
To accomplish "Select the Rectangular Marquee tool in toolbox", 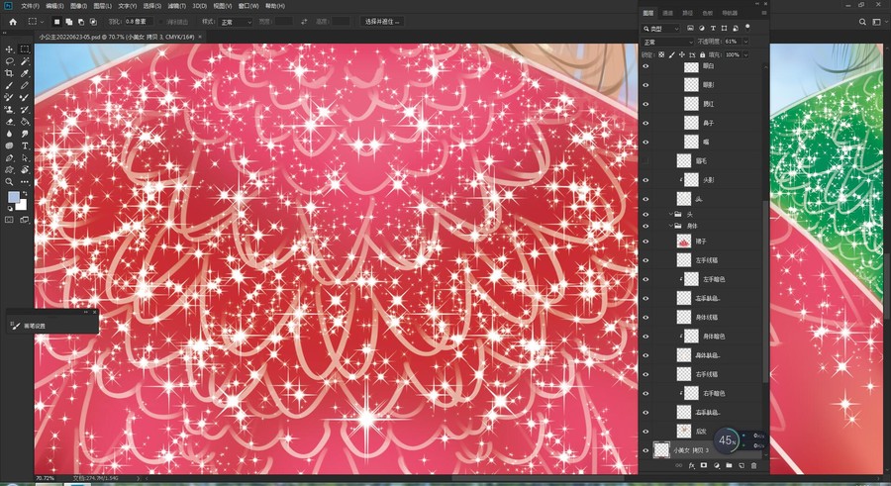I will [x=25, y=49].
